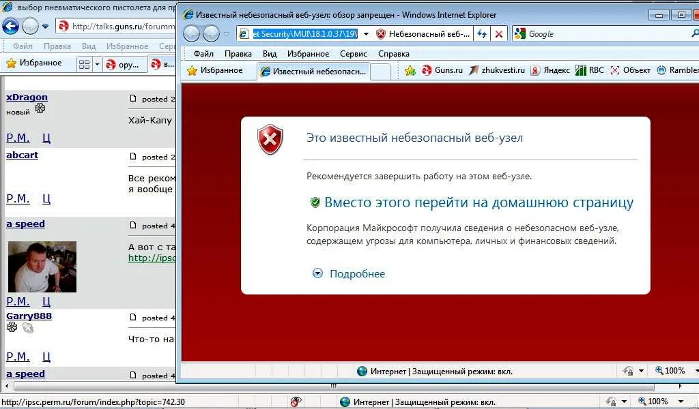This screenshot has width=699, height=409.
Task: Click the horizontal scrollbar of the guns.ru page
Action: [333, 386]
